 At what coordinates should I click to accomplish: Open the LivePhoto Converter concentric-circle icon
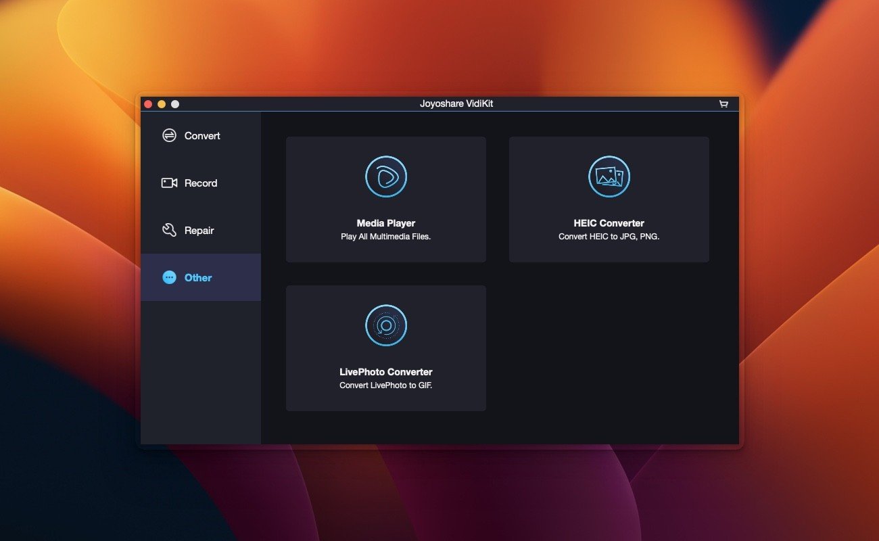pyautogui.click(x=386, y=325)
